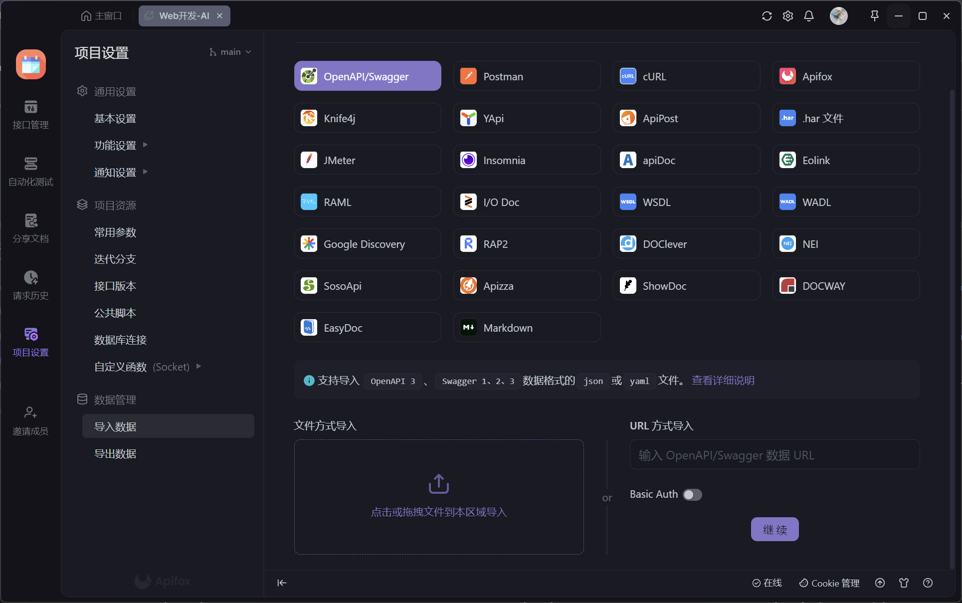Click the file upload drop area

pos(439,497)
